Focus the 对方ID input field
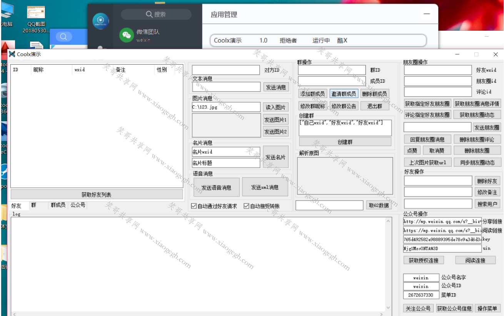This screenshot has width=504, height=316. (226, 70)
